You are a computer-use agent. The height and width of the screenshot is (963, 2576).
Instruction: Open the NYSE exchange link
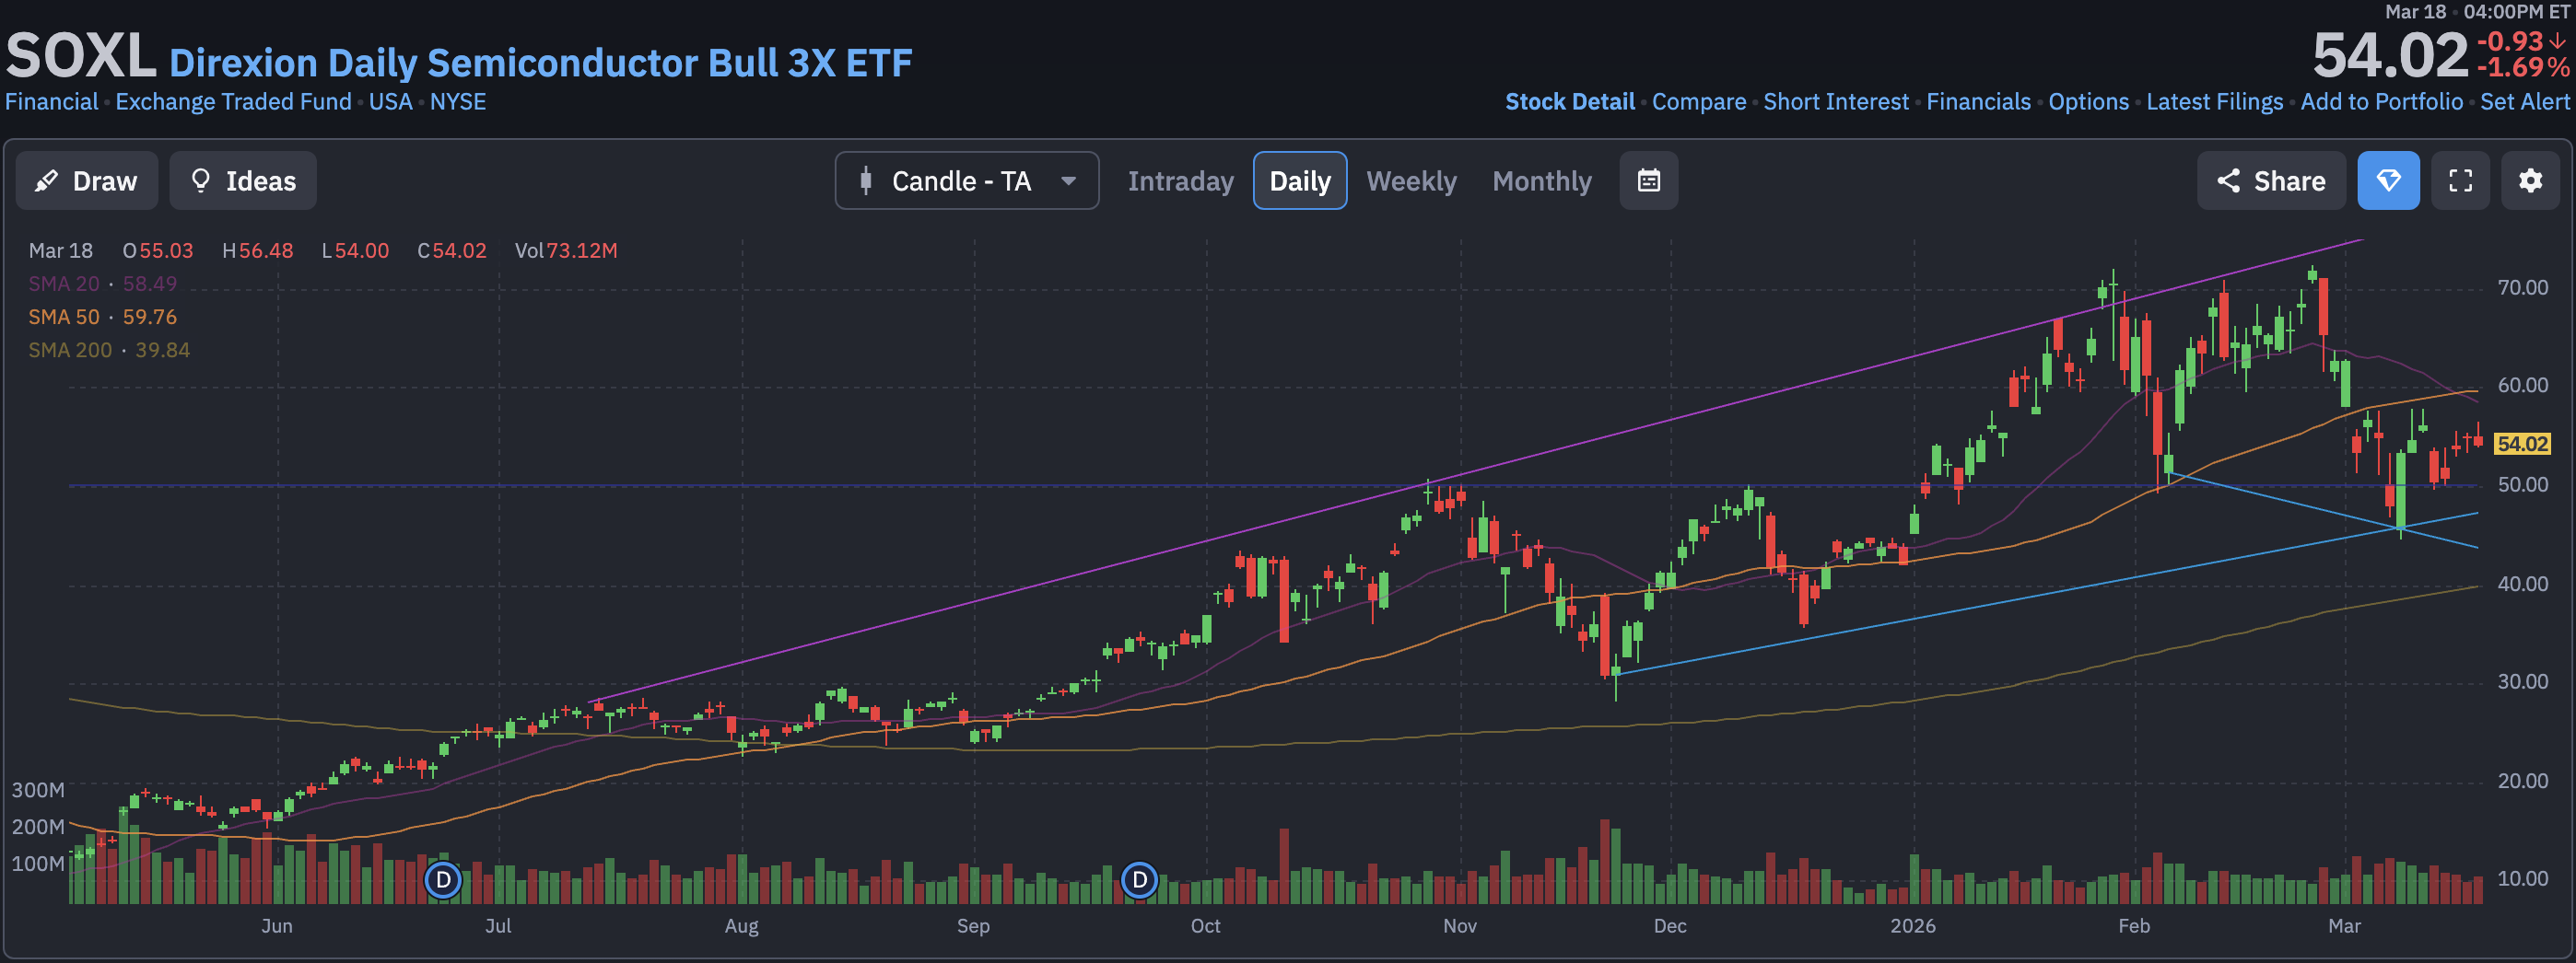tap(458, 102)
